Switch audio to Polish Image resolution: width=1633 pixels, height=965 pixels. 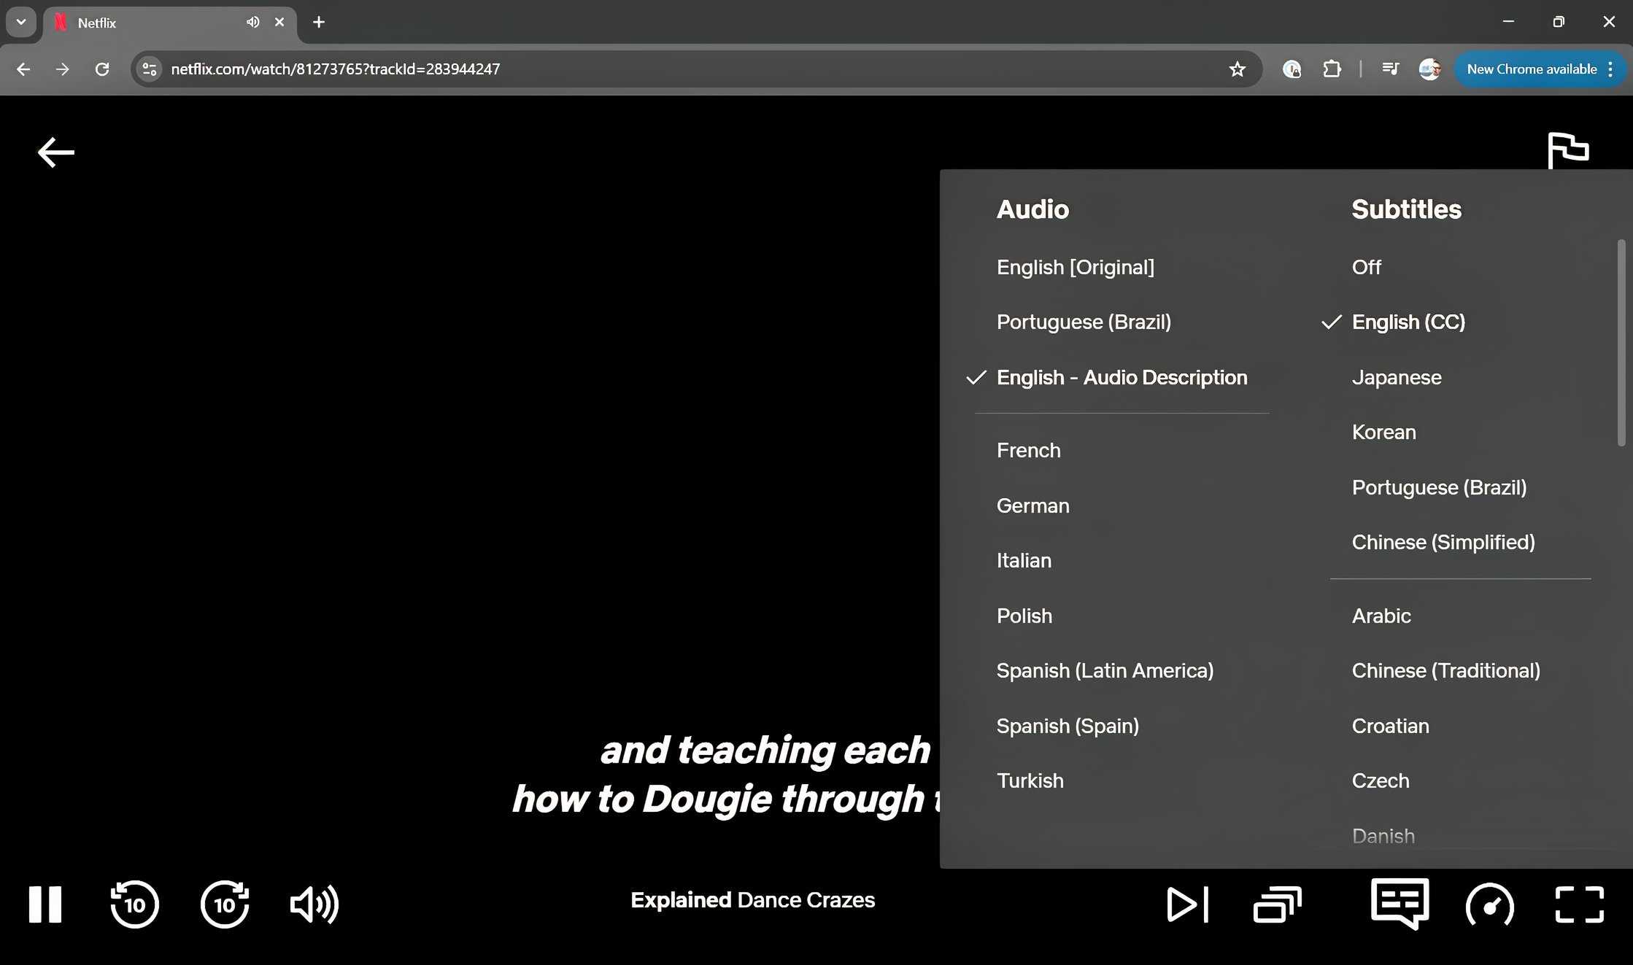coord(1024,616)
